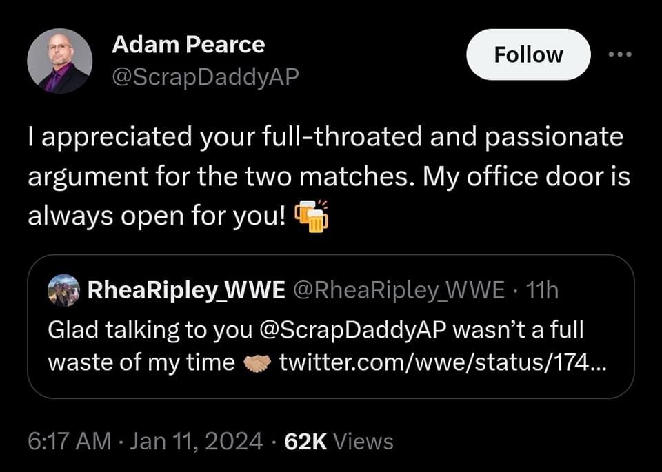Click the "waste of my time" quoted line
The width and height of the screenshot is (662, 472).
tap(141, 362)
